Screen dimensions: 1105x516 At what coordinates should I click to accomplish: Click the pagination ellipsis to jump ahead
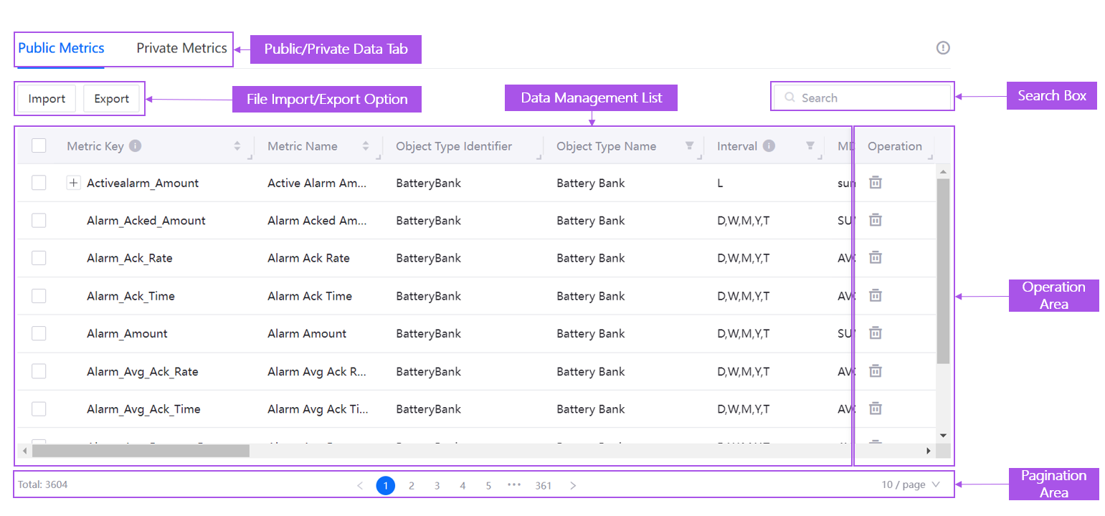[514, 485]
